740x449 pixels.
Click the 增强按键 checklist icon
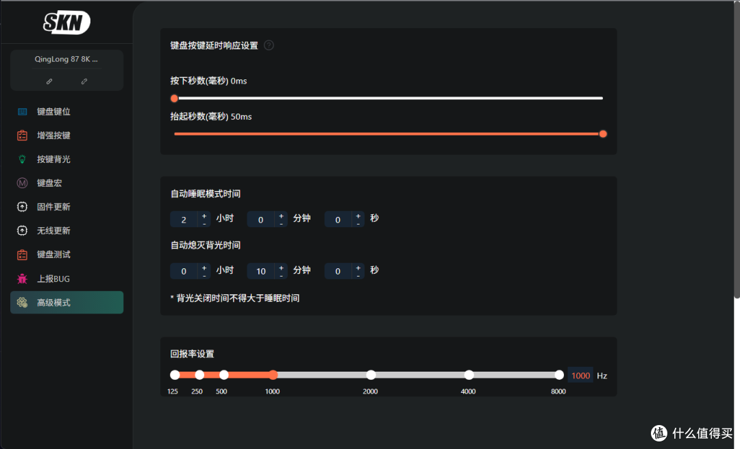[x=22, y=136]
